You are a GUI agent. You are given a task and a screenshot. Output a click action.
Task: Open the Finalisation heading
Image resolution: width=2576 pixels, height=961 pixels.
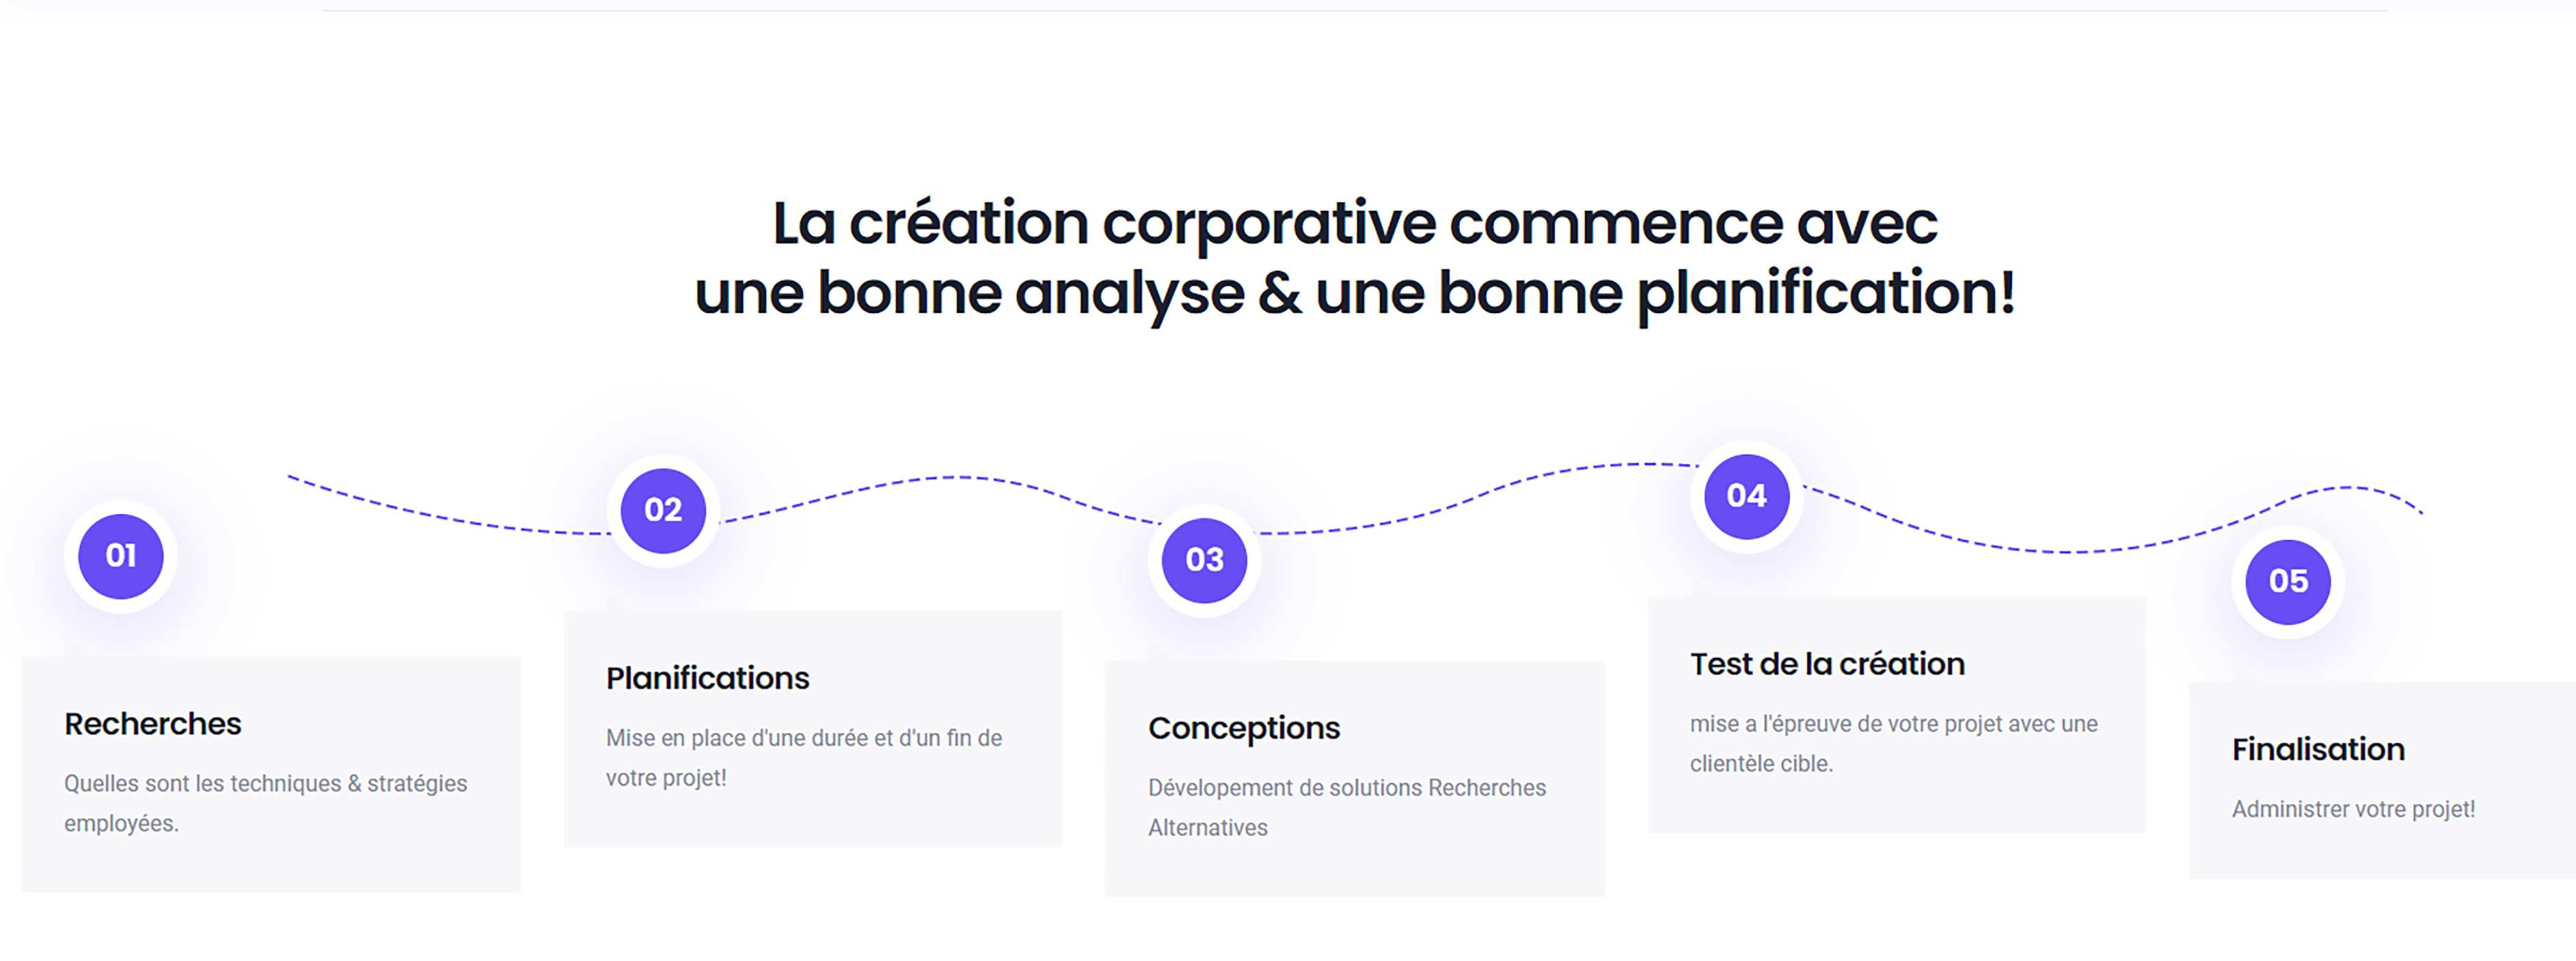(x=2318, y=749)
